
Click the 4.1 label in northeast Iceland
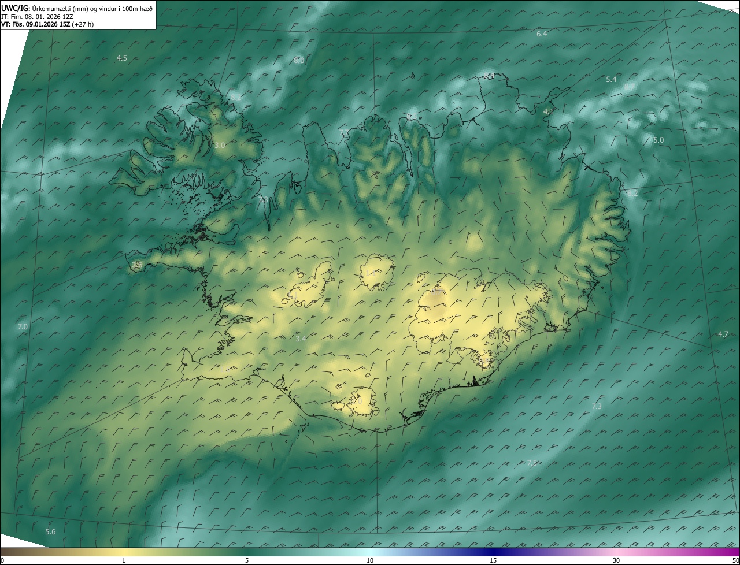[x=549, y=111]
